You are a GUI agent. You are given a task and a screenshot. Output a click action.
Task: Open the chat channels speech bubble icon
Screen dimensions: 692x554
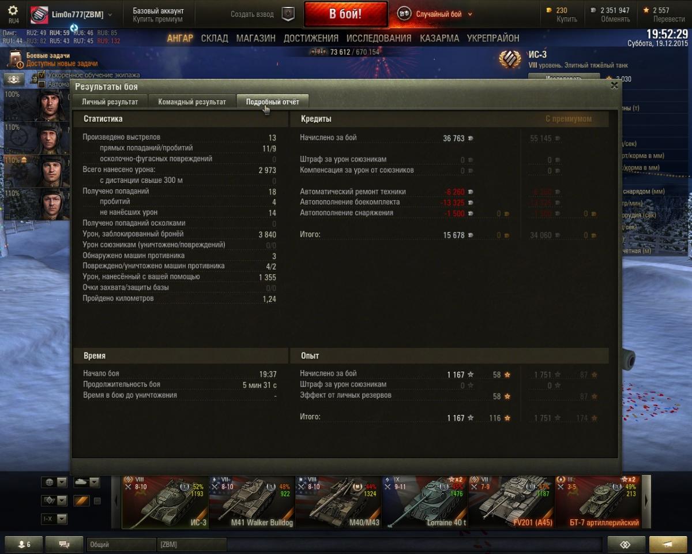tap(64, 544)
